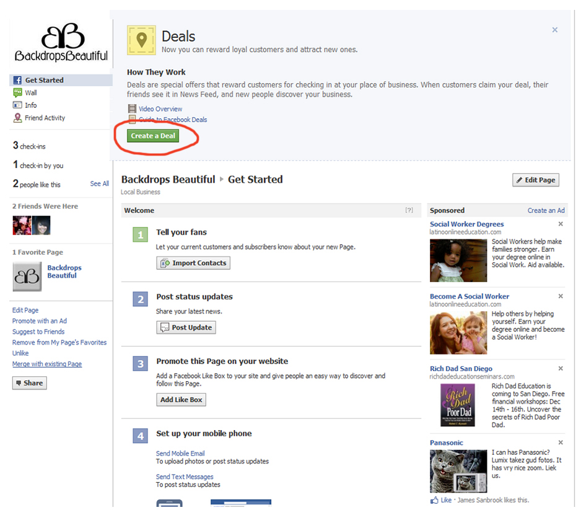
Task: Open the Panasonic cat ad image
Action: pos(458,471)
